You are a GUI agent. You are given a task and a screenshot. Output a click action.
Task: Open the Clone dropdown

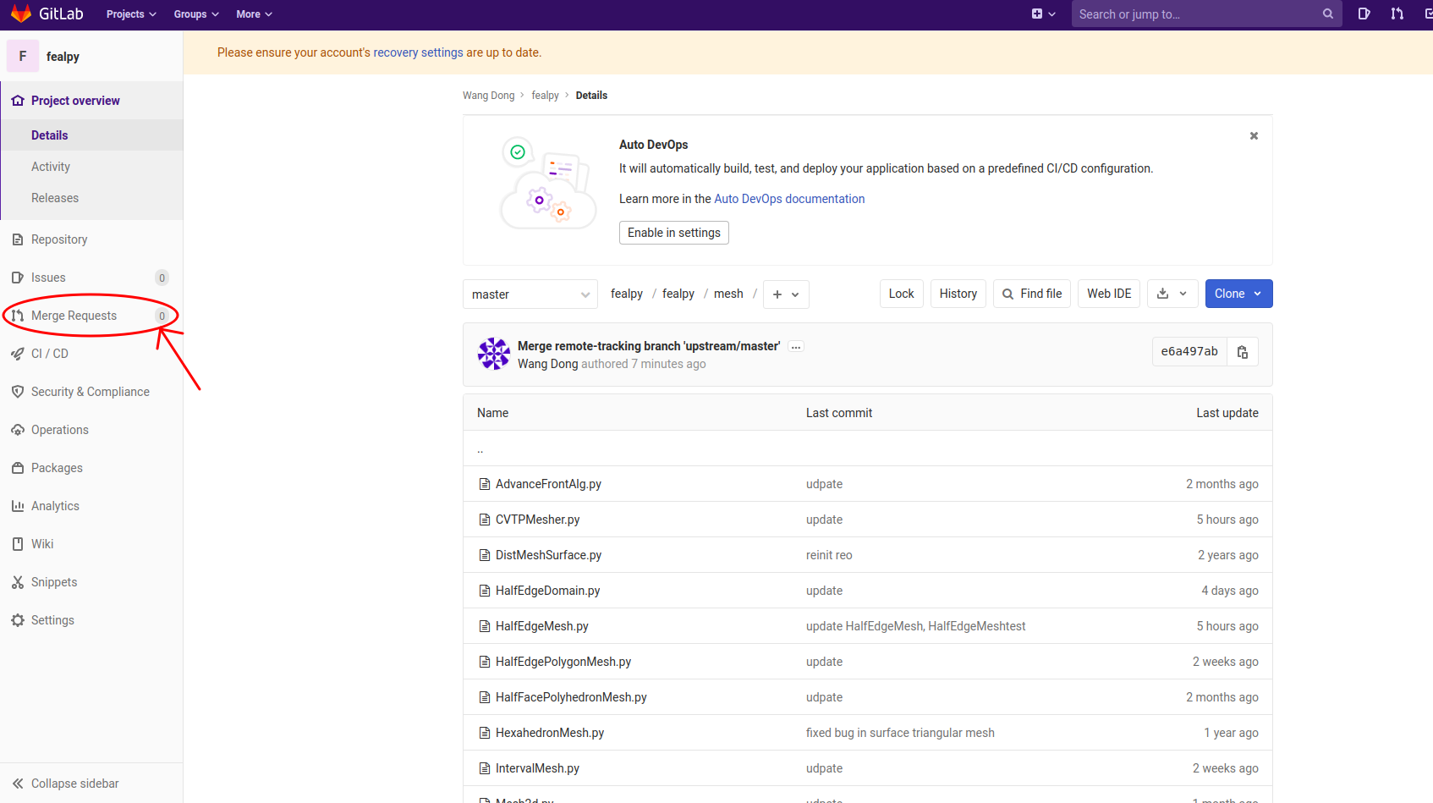(x=1238, y=294)
